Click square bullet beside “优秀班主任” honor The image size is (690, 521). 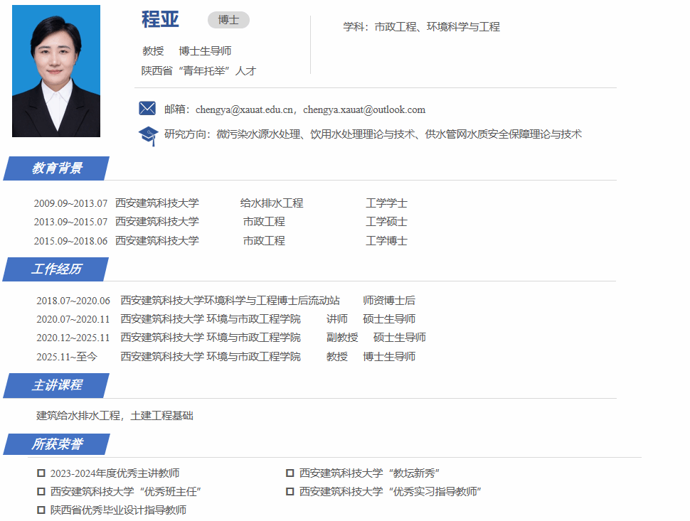pos(41,492)
